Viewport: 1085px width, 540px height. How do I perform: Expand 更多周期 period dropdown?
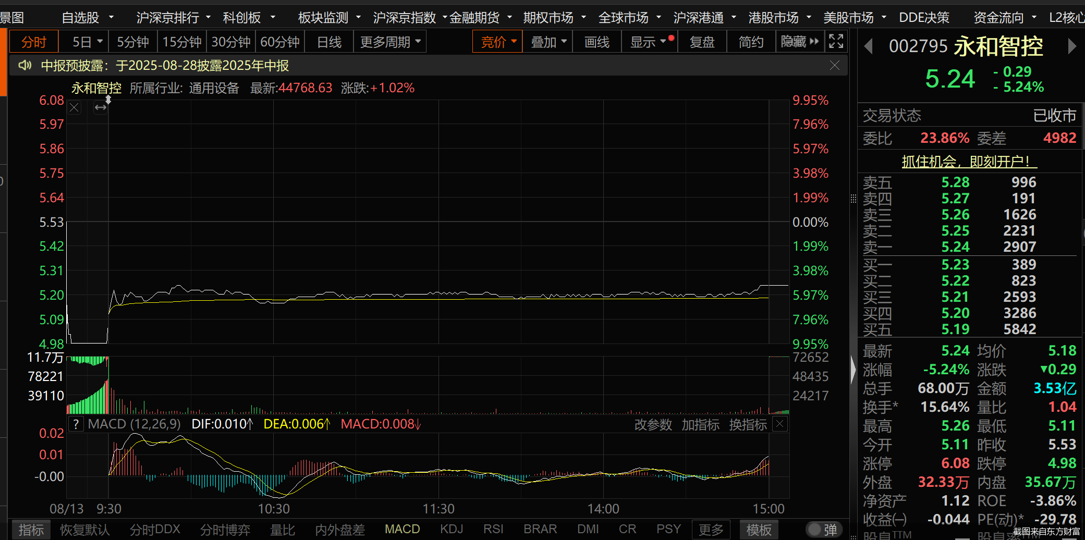click(x=390, y=42)
